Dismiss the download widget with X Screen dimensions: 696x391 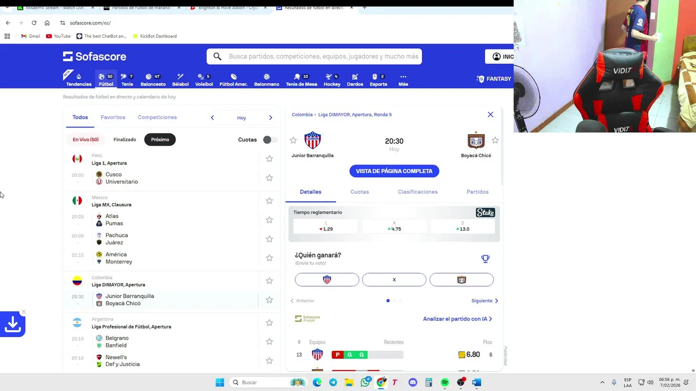[23, 312]
